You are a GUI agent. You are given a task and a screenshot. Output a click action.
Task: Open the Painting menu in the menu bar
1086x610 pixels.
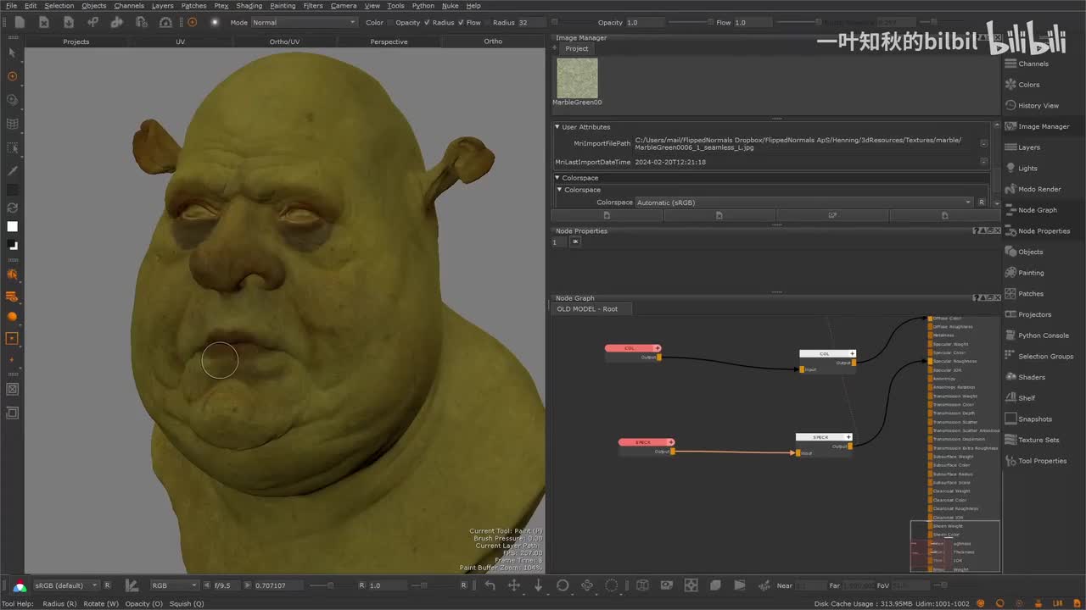coord(283,6)
